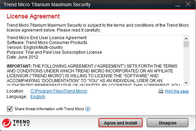The width and height of the screenshot is (196, 131).
Task: Click the scrollbar track below the thumb
Action: click(x=186, y=64)
